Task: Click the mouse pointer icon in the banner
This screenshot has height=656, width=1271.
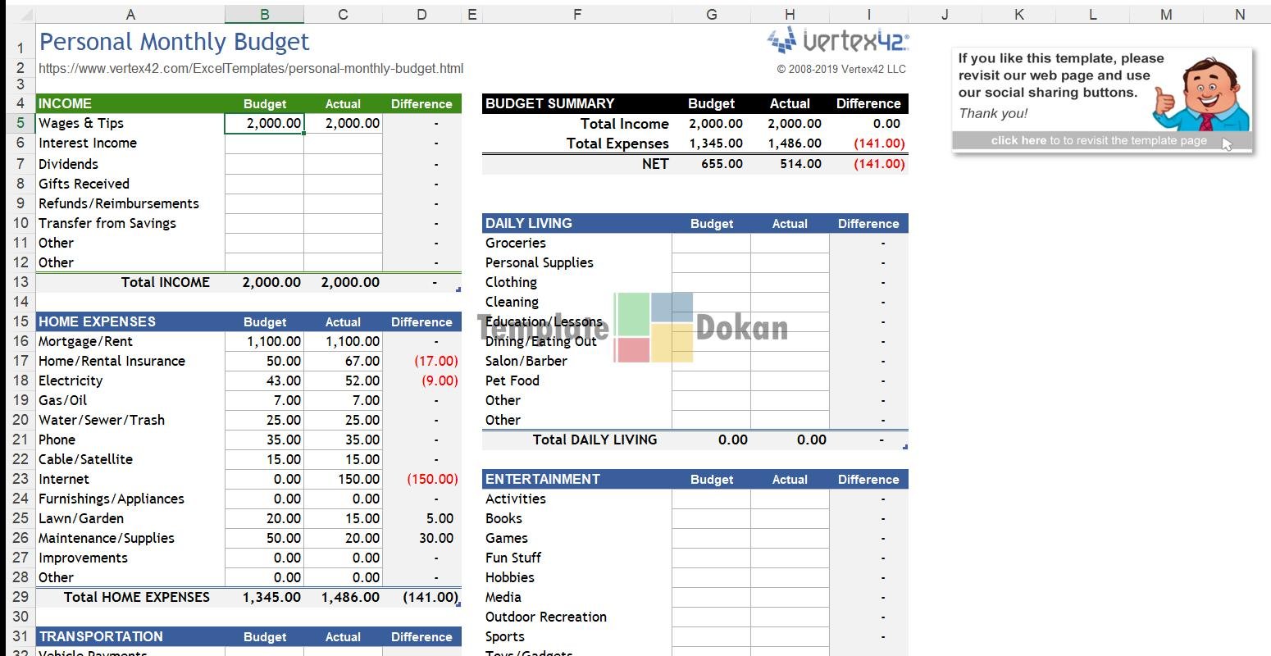Action: (1227, 144)
